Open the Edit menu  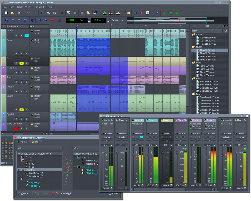click(x=12, y=7)
